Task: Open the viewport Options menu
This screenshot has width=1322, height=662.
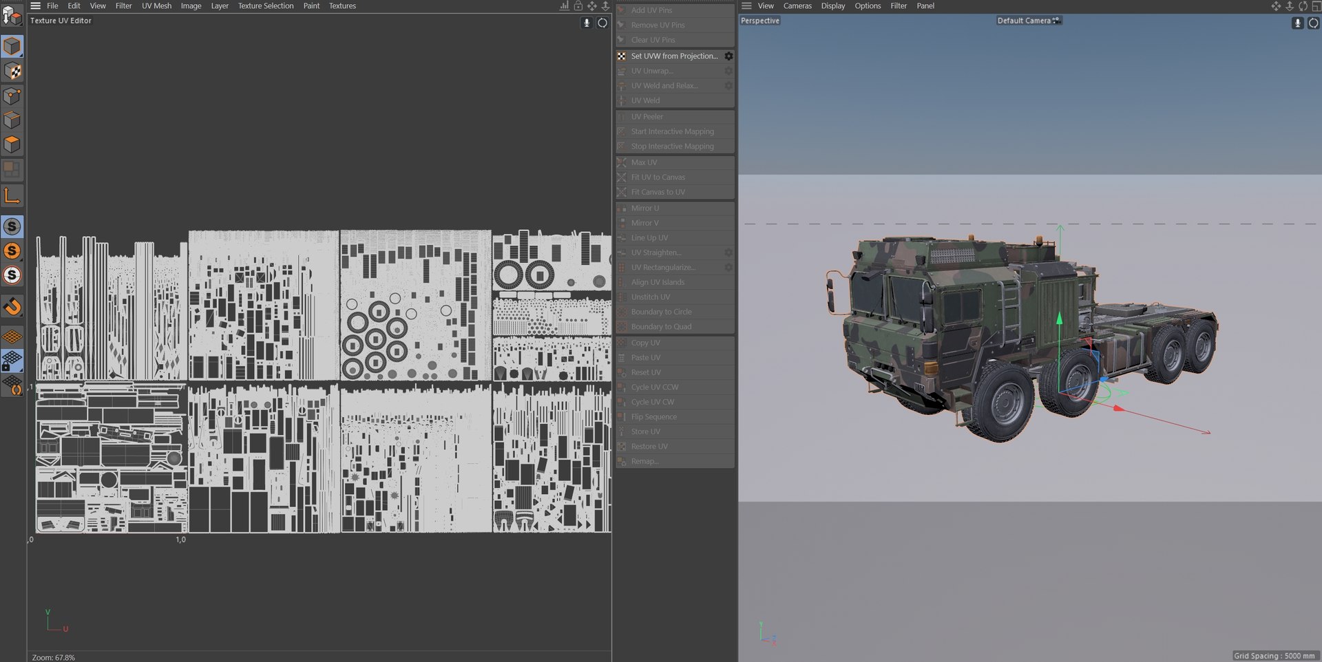Action: click(868, 6)
